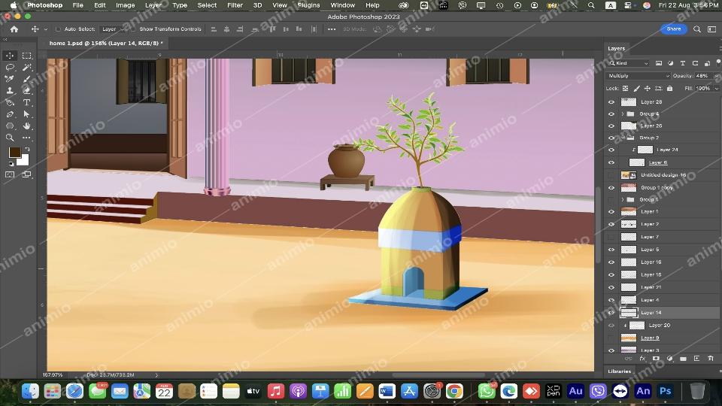
Task: Select the Zoom tool in toolbar
Action: tap(10, 138)
